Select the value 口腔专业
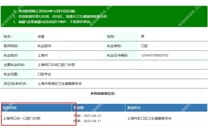This screenshot has width=208, height=128. point(44,74)
